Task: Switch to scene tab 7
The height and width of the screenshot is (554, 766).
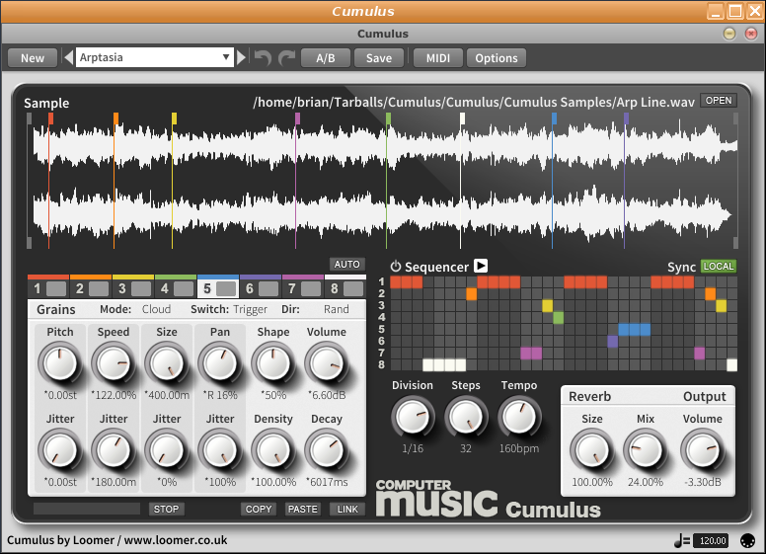Action: [303, 287]
